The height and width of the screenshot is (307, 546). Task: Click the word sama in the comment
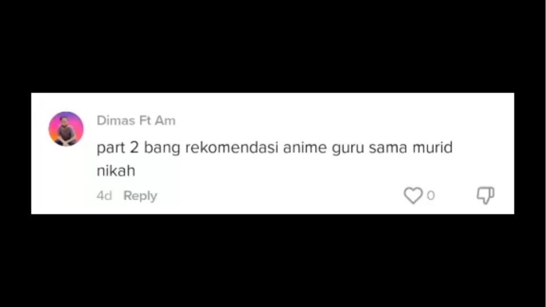tap(388, 148)
